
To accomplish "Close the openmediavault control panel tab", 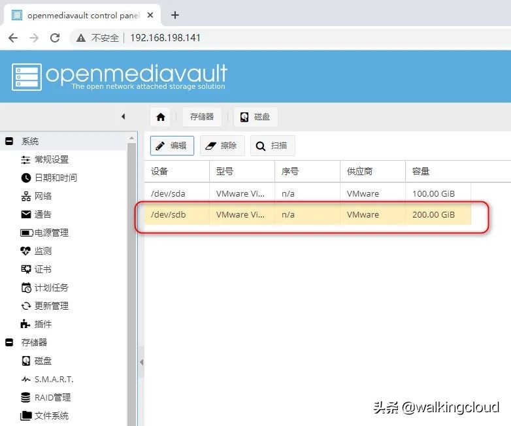I will [150, 15].
